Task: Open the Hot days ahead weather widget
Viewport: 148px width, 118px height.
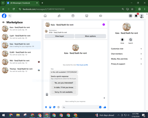Action: click(x=104, y=115)
